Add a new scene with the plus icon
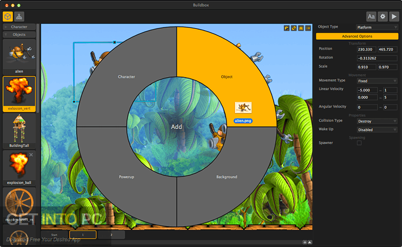The image size is (402, 247). pos(305,242)
